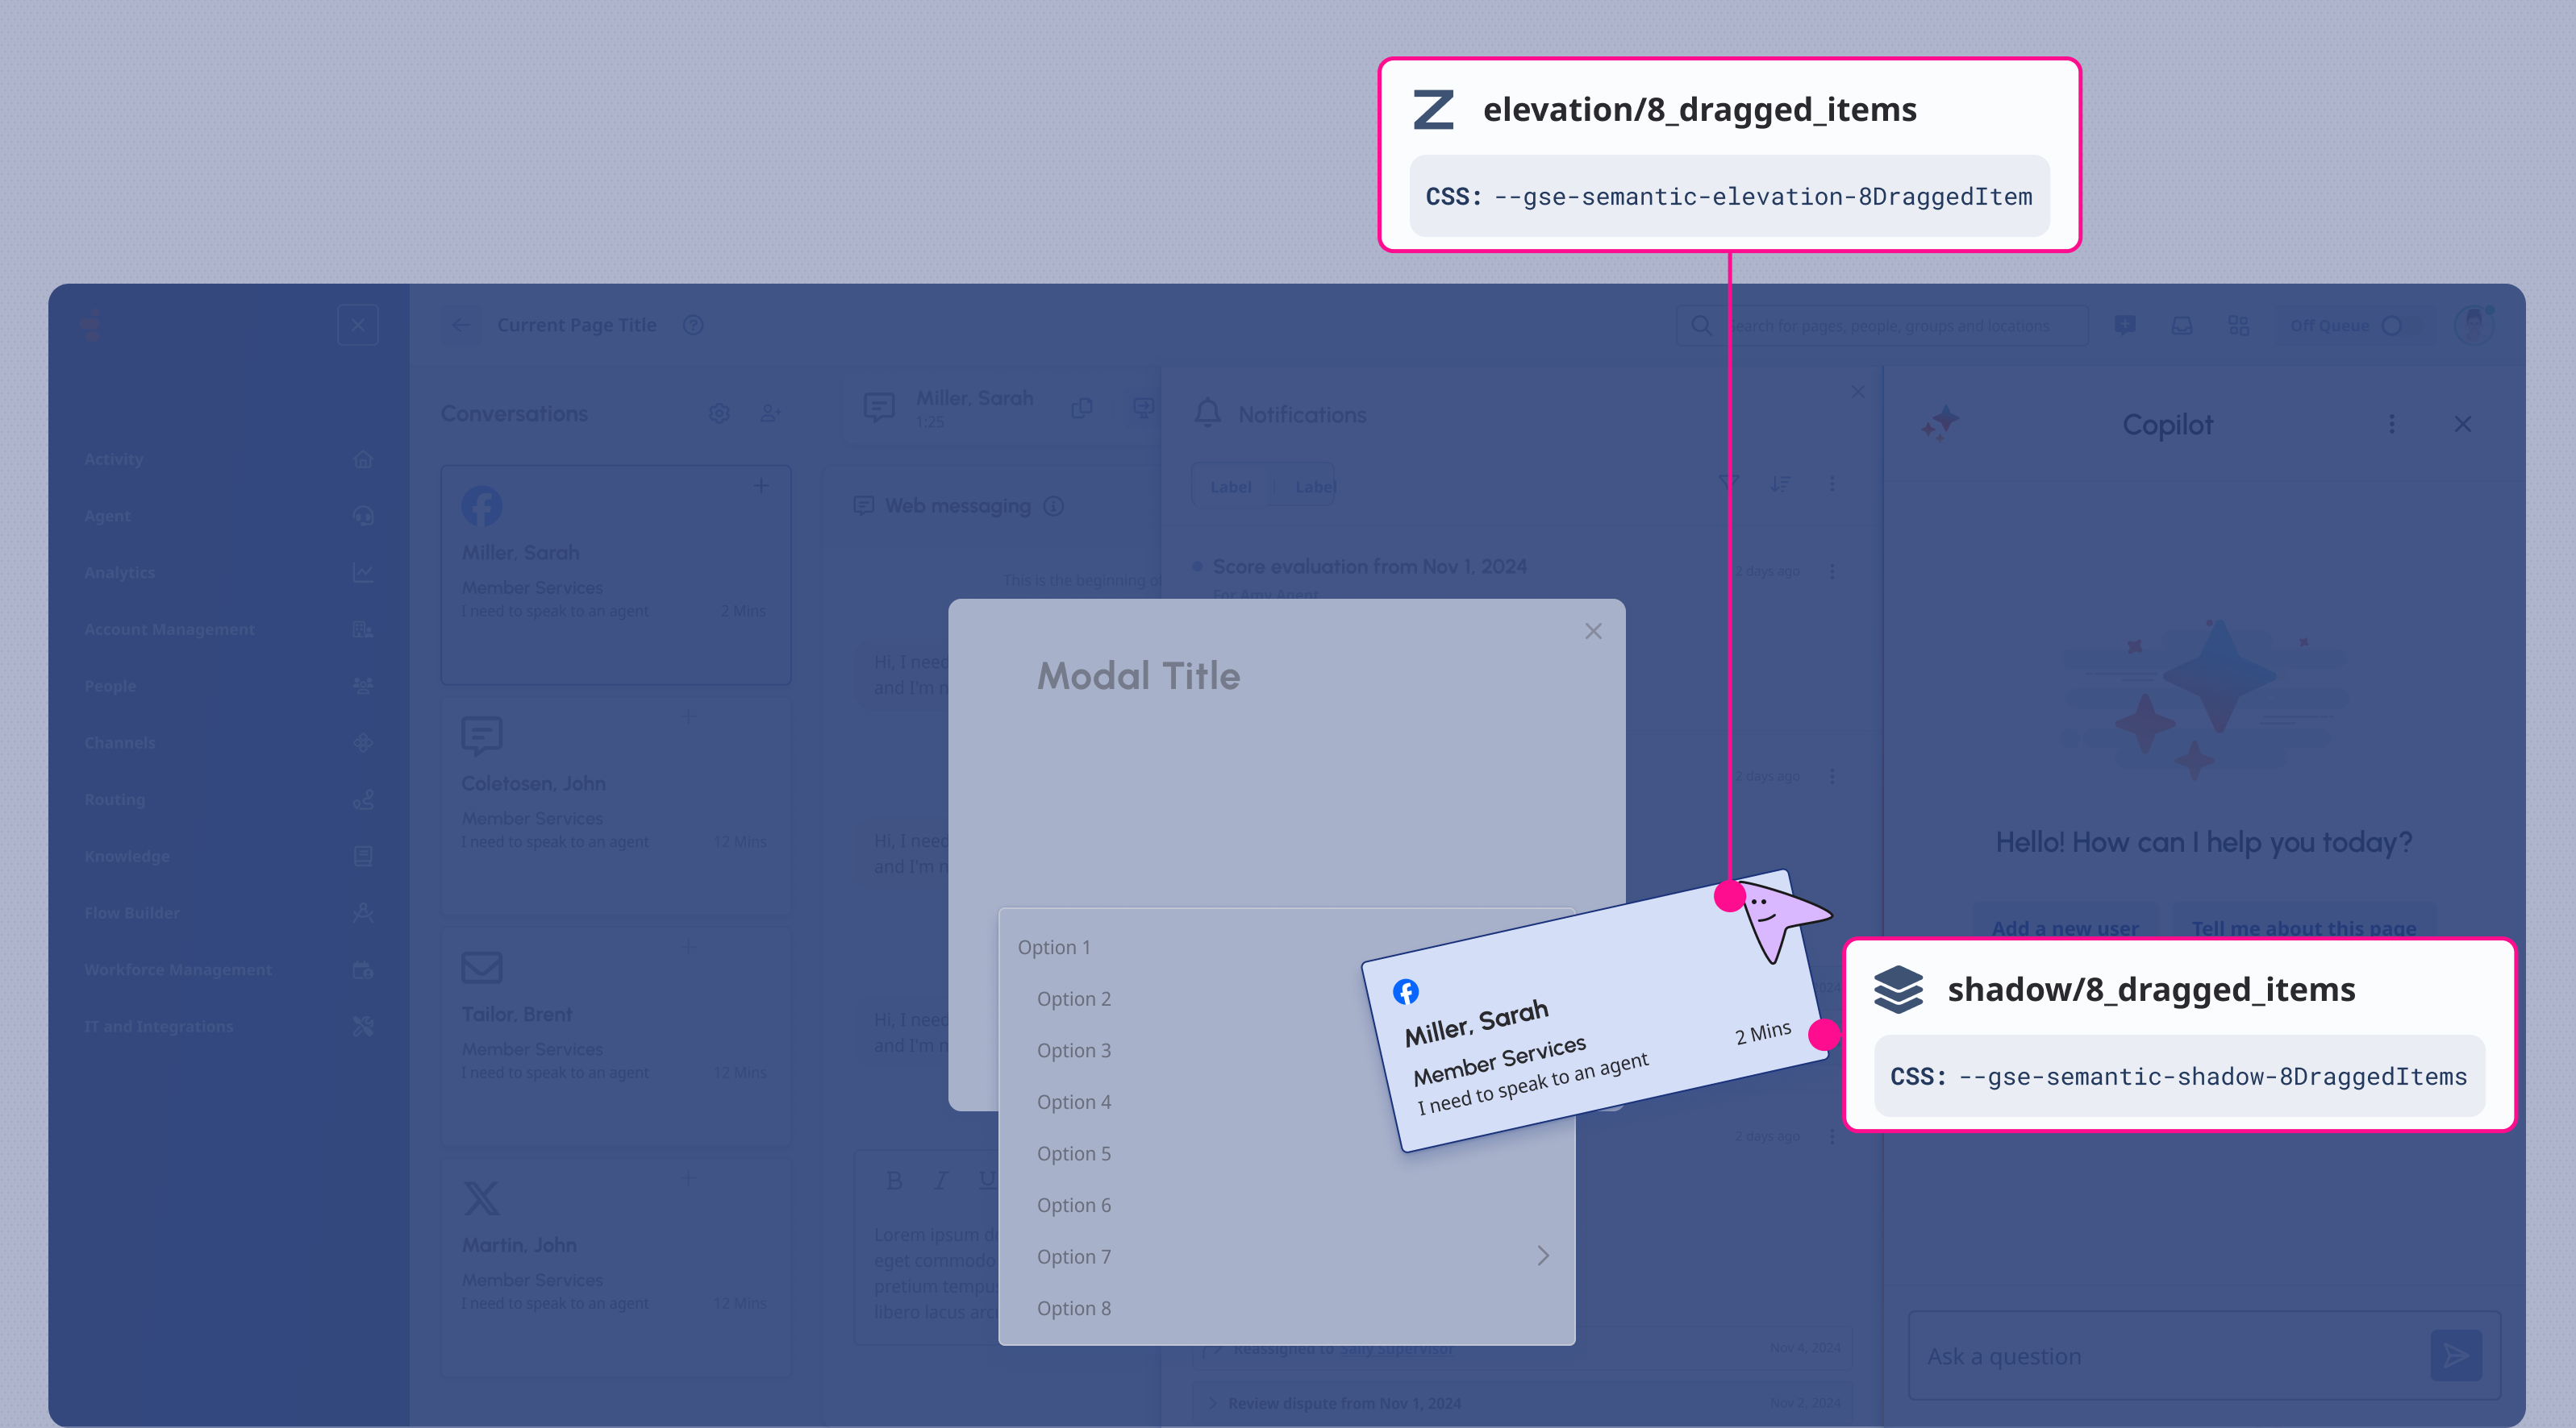Toggle bold formatting in message editor
Screen dimensions: 2576x1428
(x=895, y=1180)
